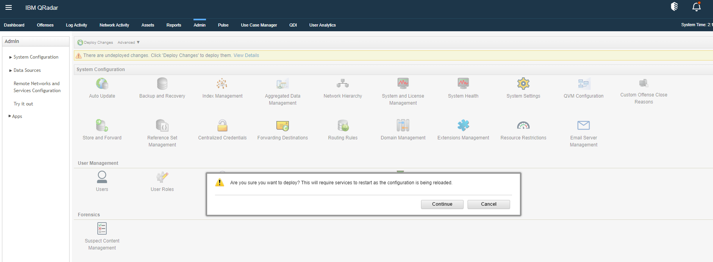This screenshot has width=713, height=262.
Task: Switch to the Network Activity tab
Action: click(x=114, y=25)
